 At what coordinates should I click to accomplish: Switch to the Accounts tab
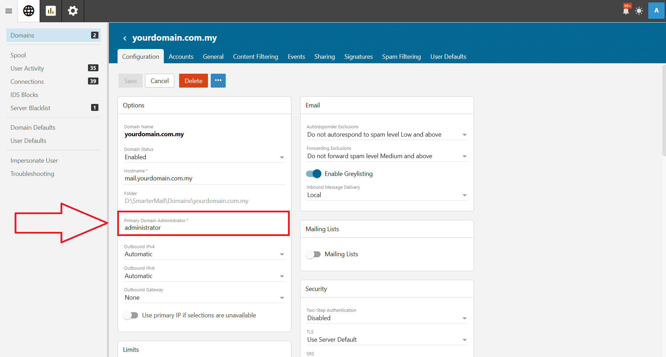tap(181, 57)
